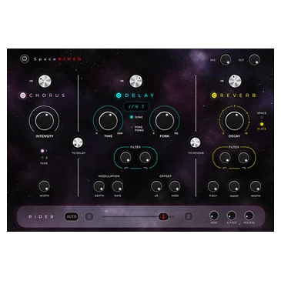Click the MODULATION heading text

tap(109, 176)
